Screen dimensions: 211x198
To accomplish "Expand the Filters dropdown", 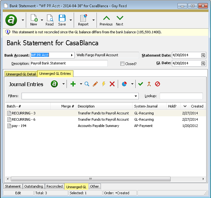I will (x=136, y=96).
